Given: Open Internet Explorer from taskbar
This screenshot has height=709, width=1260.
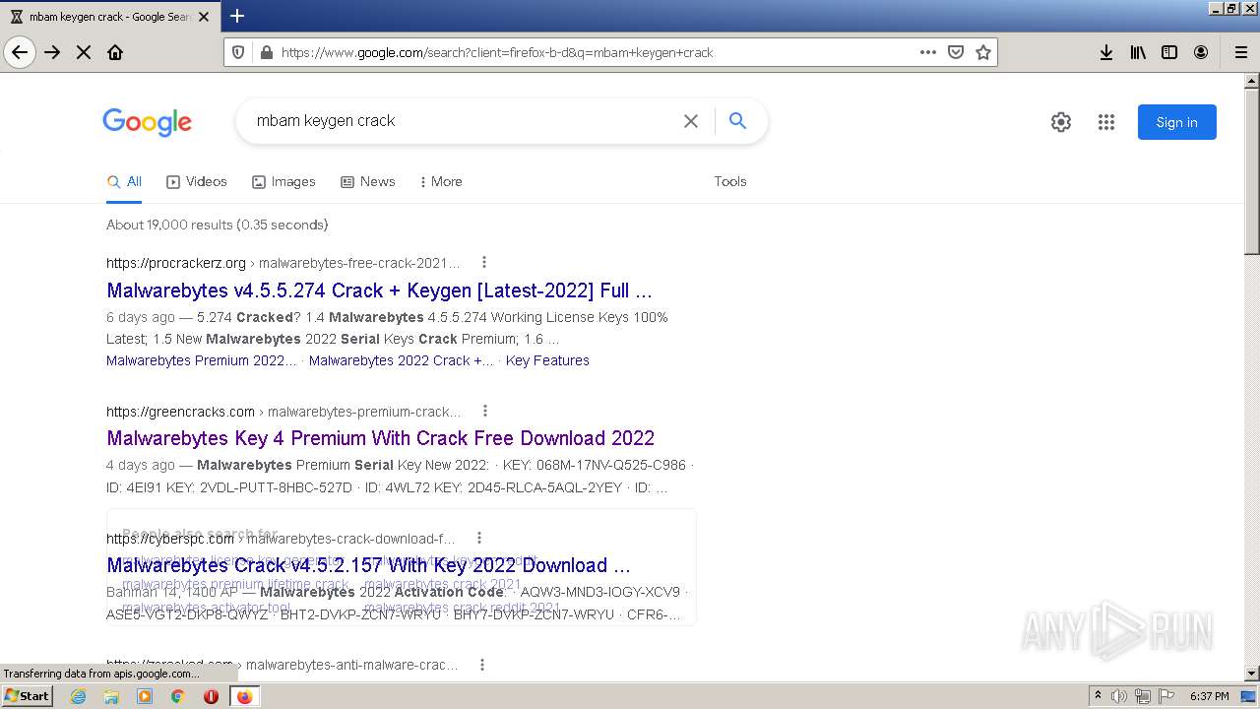Looking at the screenshot, I should [x=79, y=696].
